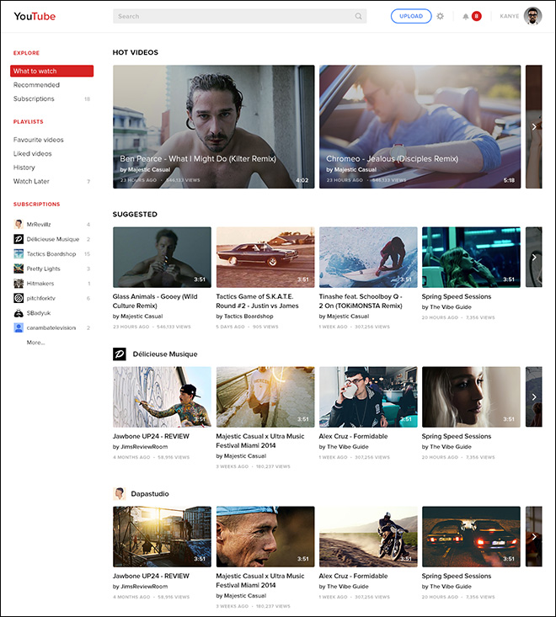Viewport: 556px width, 617px height.
Task: Select the SBadyuk channel icon
Action: point(18,312)
